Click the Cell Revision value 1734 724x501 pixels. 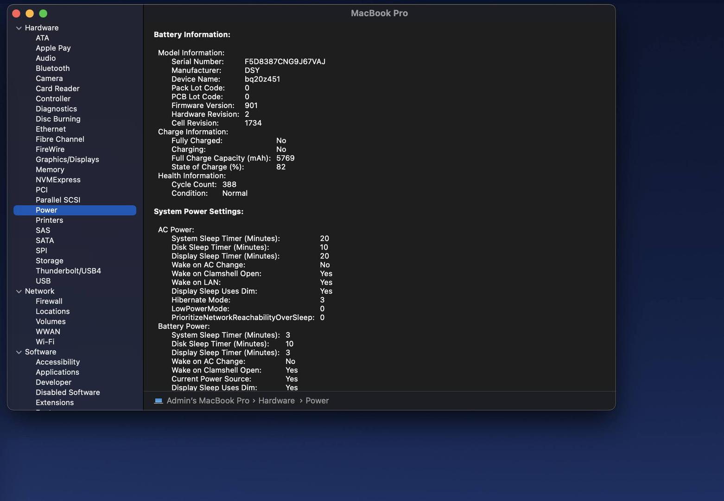253,123
